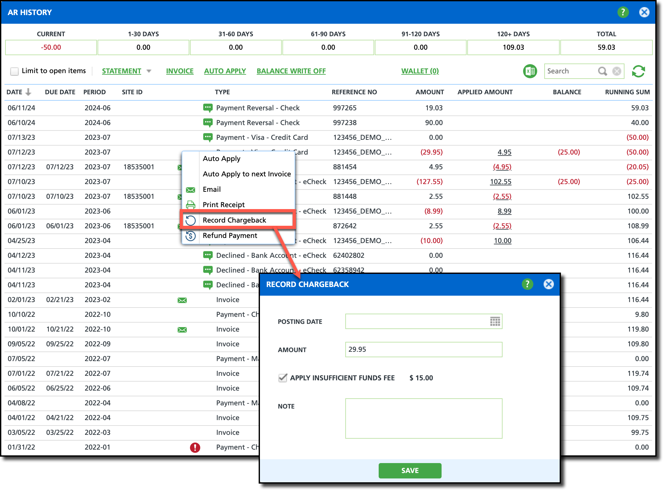Choose Refund Payment menu option
663x490 pixels.
coord(230,235)
